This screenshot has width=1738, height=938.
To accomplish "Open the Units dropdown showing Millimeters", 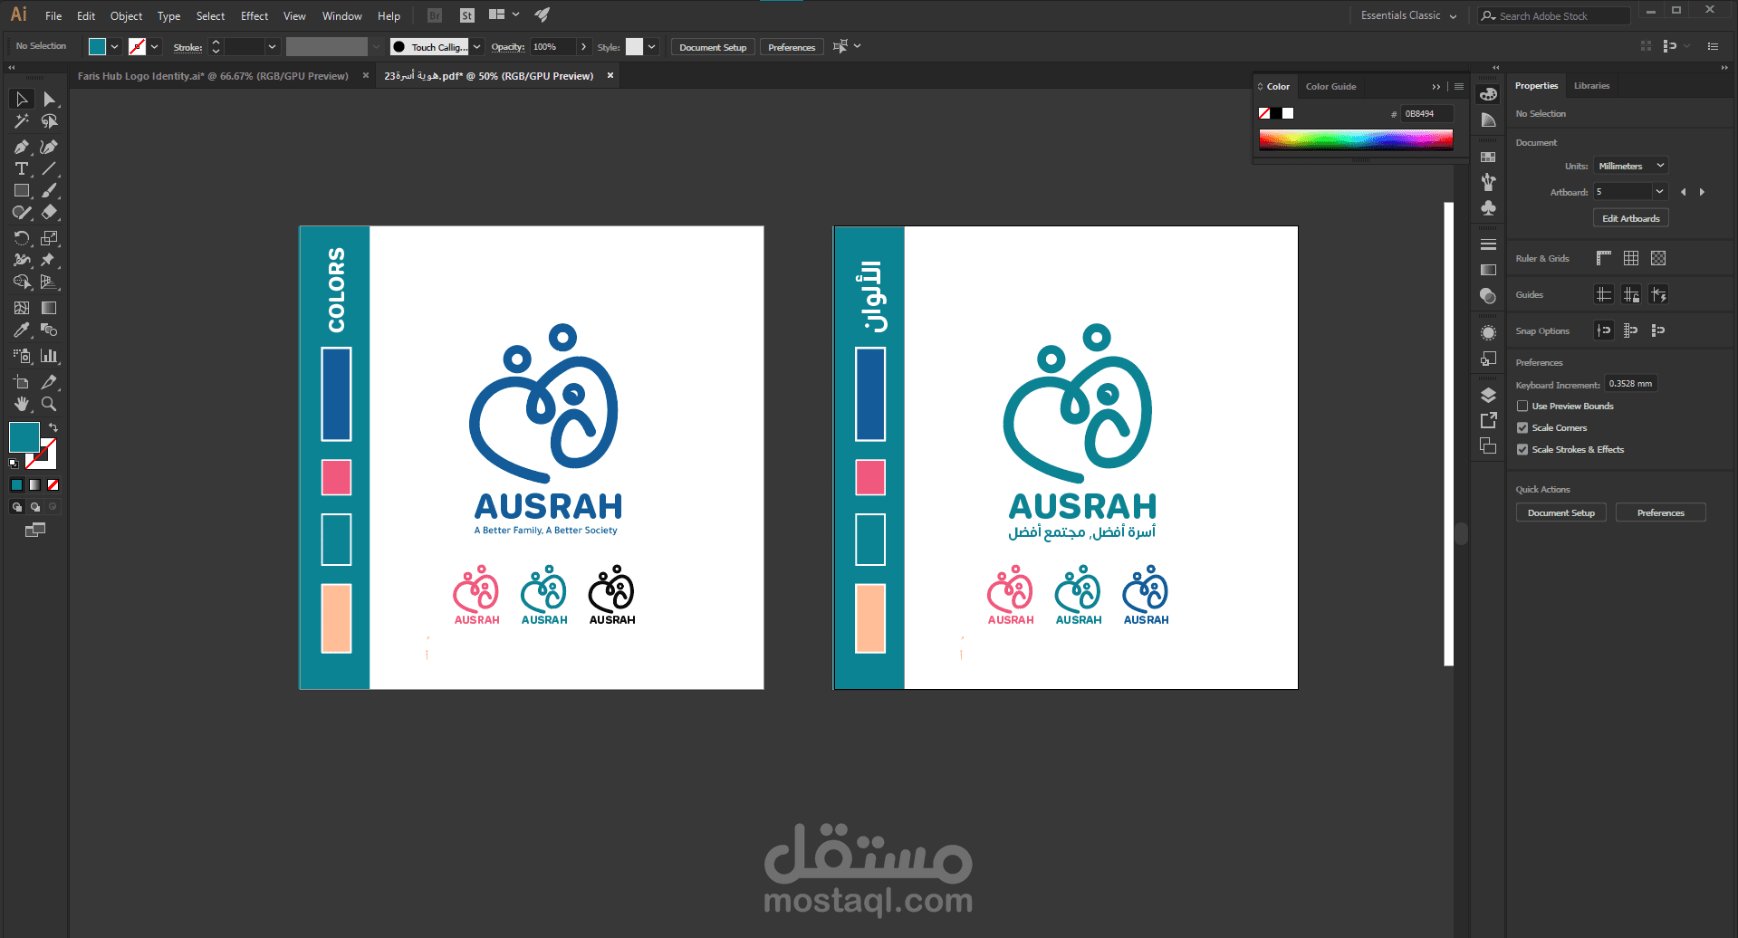I will point(1631,166).
